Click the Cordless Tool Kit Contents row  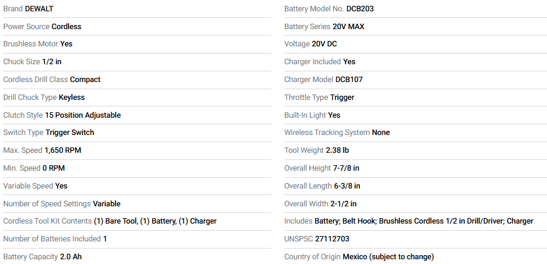pos(110,221)
